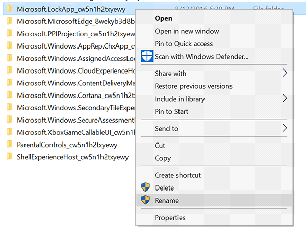Click the Microsoft.PPIProjection folder icon
Image resolution: width=306 pixels, height=238 pixels.
pos(9,34)
